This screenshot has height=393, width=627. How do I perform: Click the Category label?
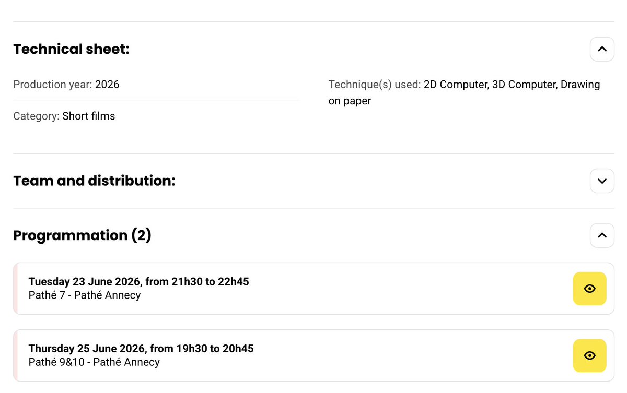tap(36, 116)
